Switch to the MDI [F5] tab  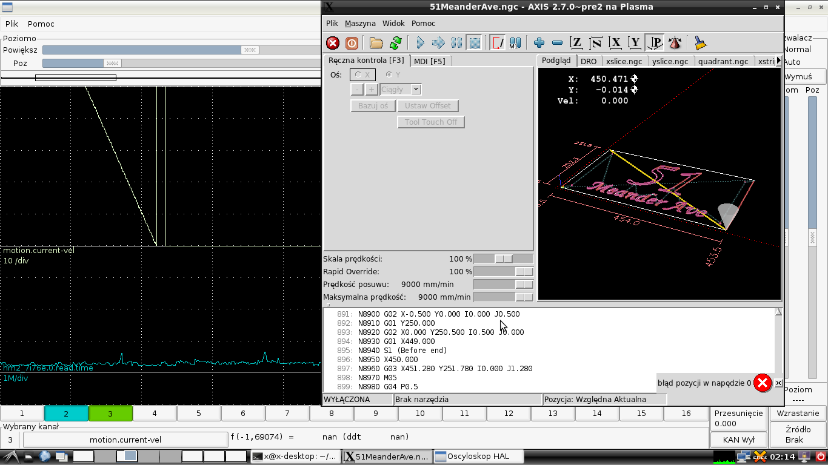[x=430, y=61]
